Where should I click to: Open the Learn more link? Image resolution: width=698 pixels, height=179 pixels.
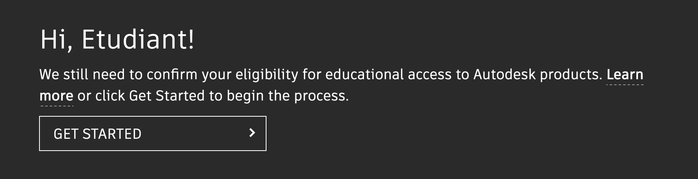tap(625, 75)
